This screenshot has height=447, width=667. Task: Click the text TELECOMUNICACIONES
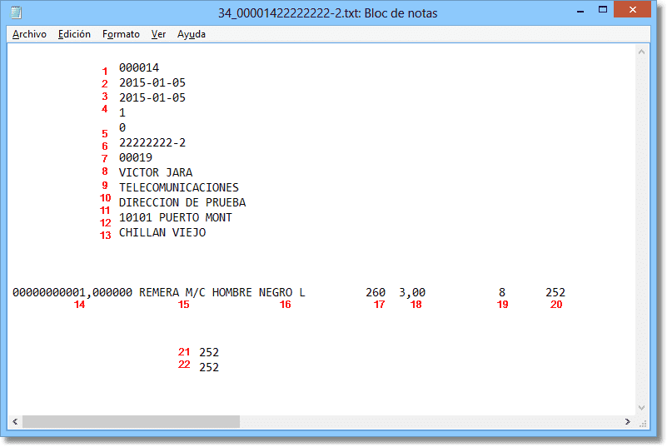coord(179,187)
